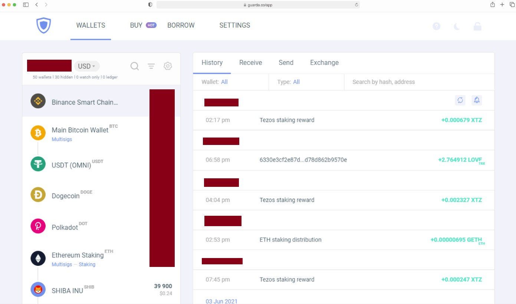
Task: Open wallet list filter icon
Action: (x=151, y=66)
